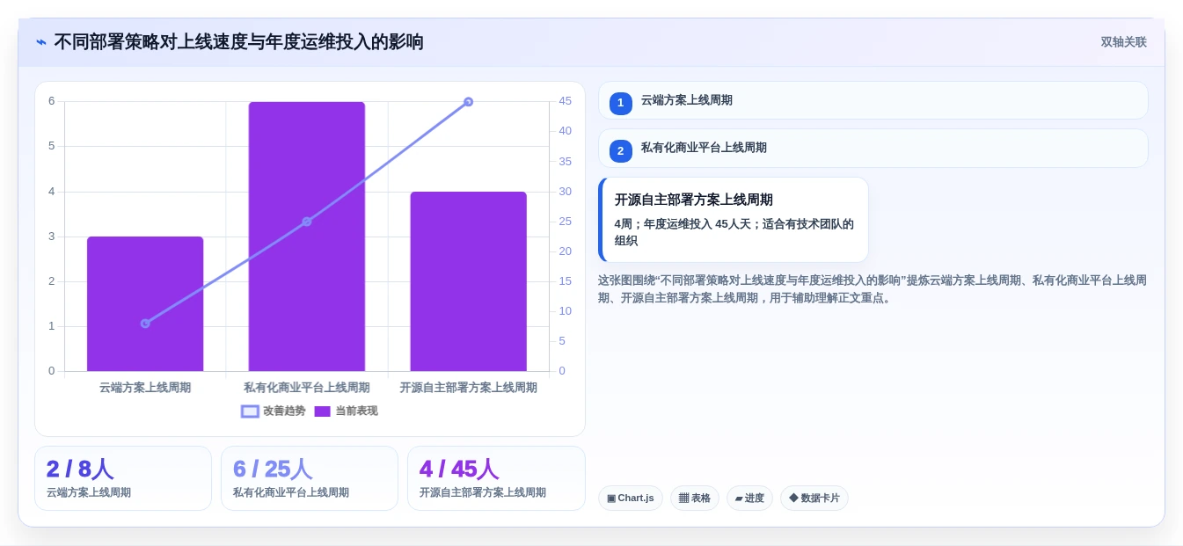Collapse the expanded 开源自主部署方案上线周期 panel
This screenshot has width=1183, height=546.
pos(733,220)
